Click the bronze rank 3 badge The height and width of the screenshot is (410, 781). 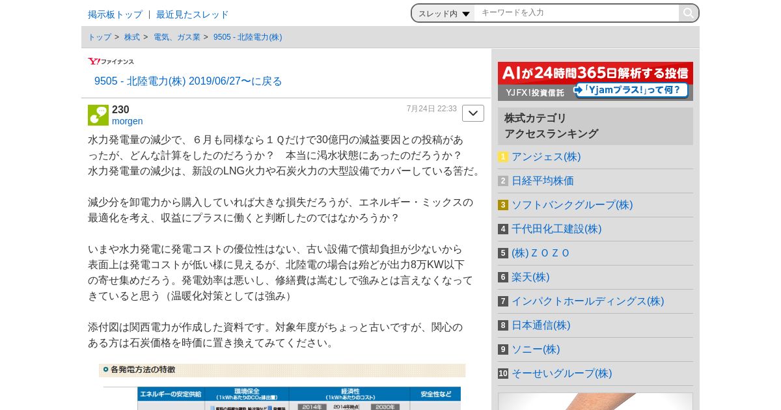[x=503, y=205]
